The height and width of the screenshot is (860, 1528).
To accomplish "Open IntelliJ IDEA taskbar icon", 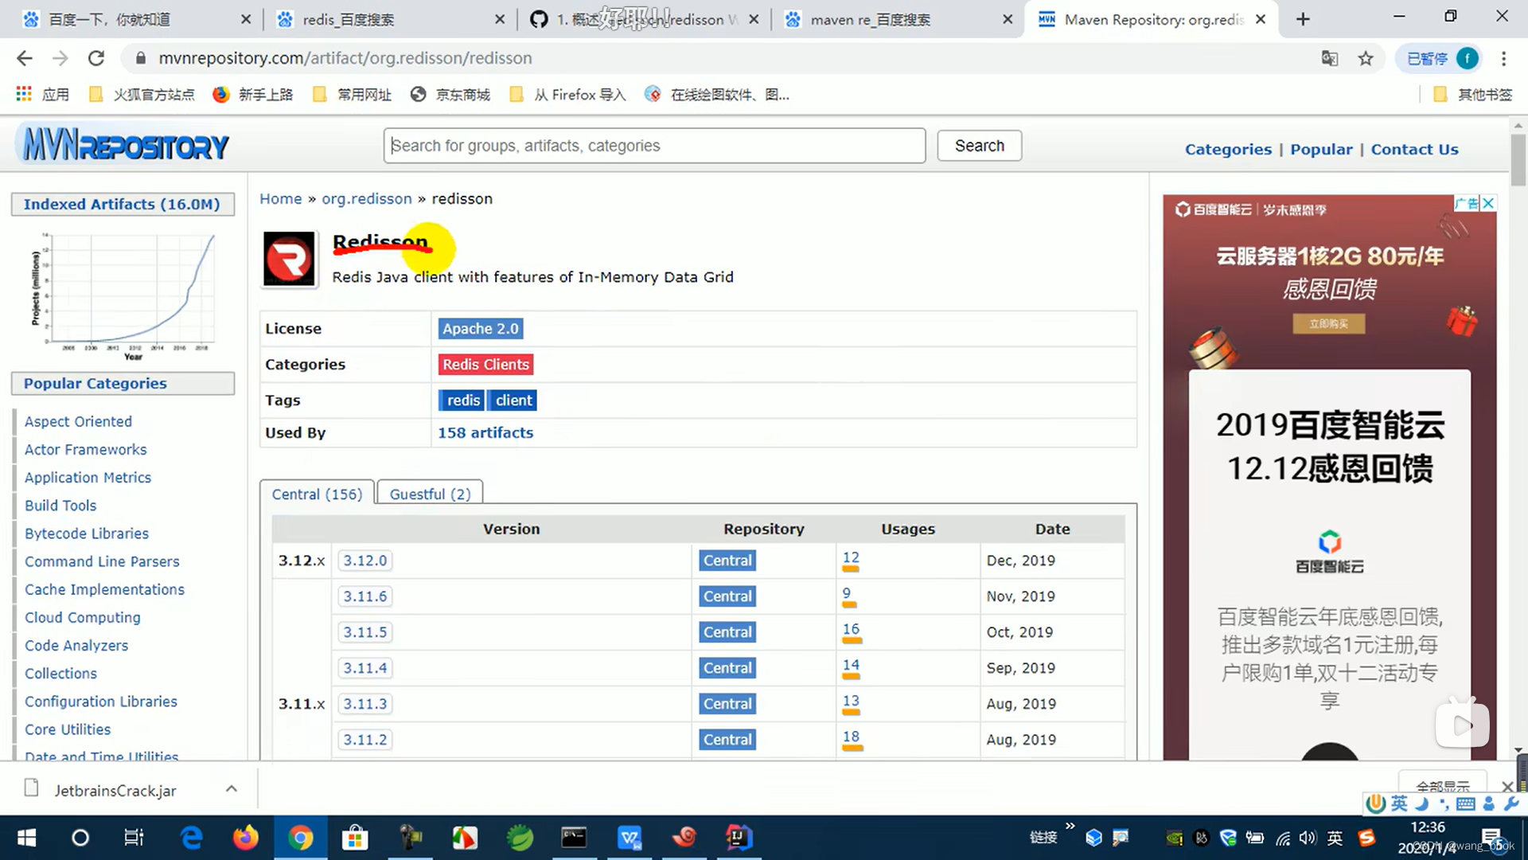I will 739,838.
